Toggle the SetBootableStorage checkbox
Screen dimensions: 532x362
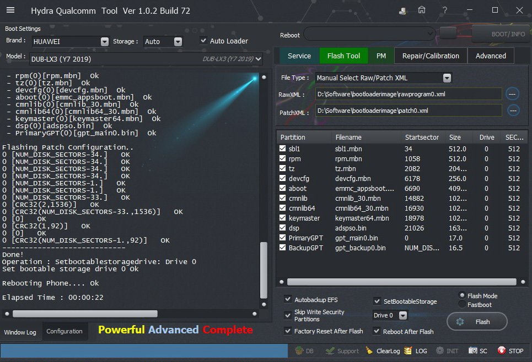point(377,301)
